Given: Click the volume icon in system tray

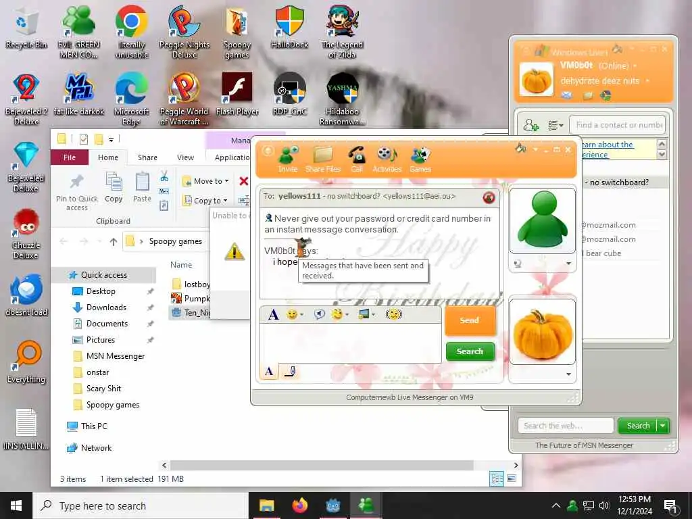Looking at the screenshot, I should coord(604,505).
